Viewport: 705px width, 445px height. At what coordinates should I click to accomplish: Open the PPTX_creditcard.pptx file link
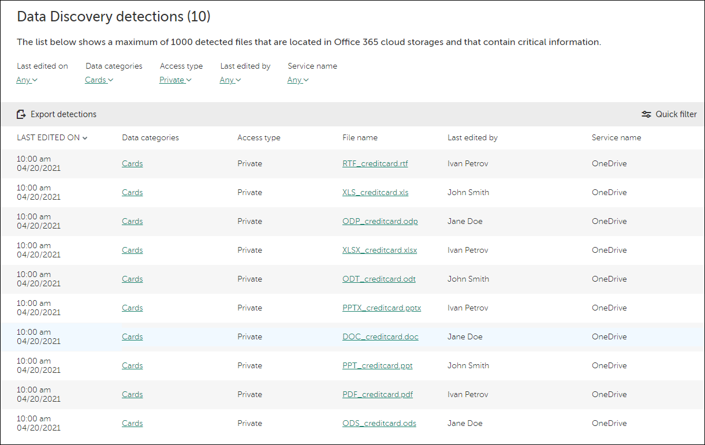pos(381,308)
